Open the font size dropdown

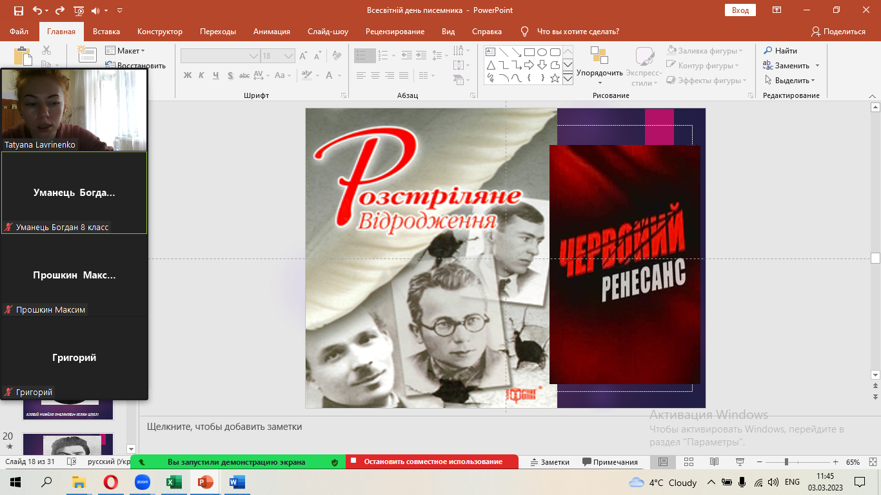coord(290,56)
